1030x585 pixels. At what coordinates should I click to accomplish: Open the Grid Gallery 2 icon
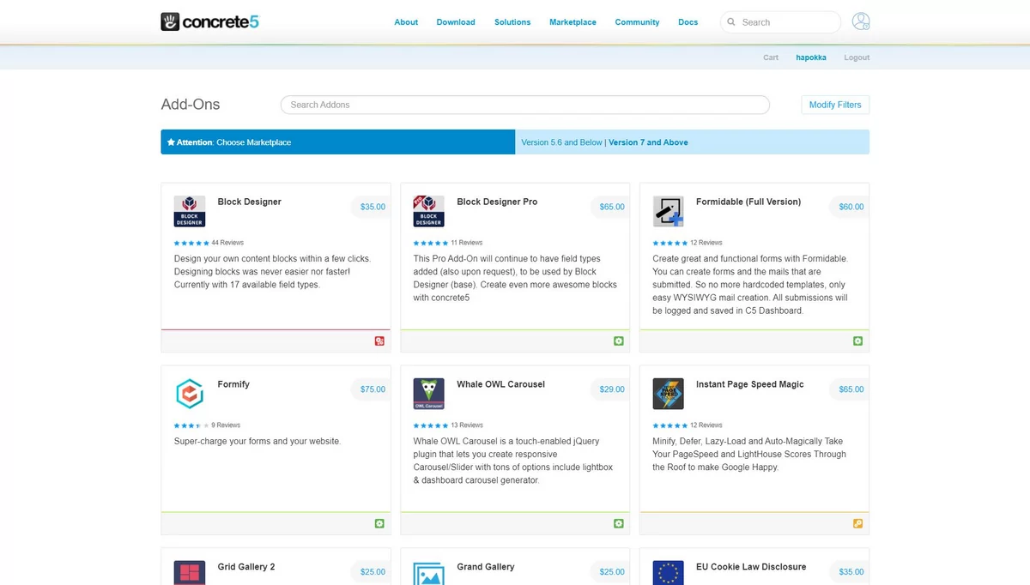[190, 573]
